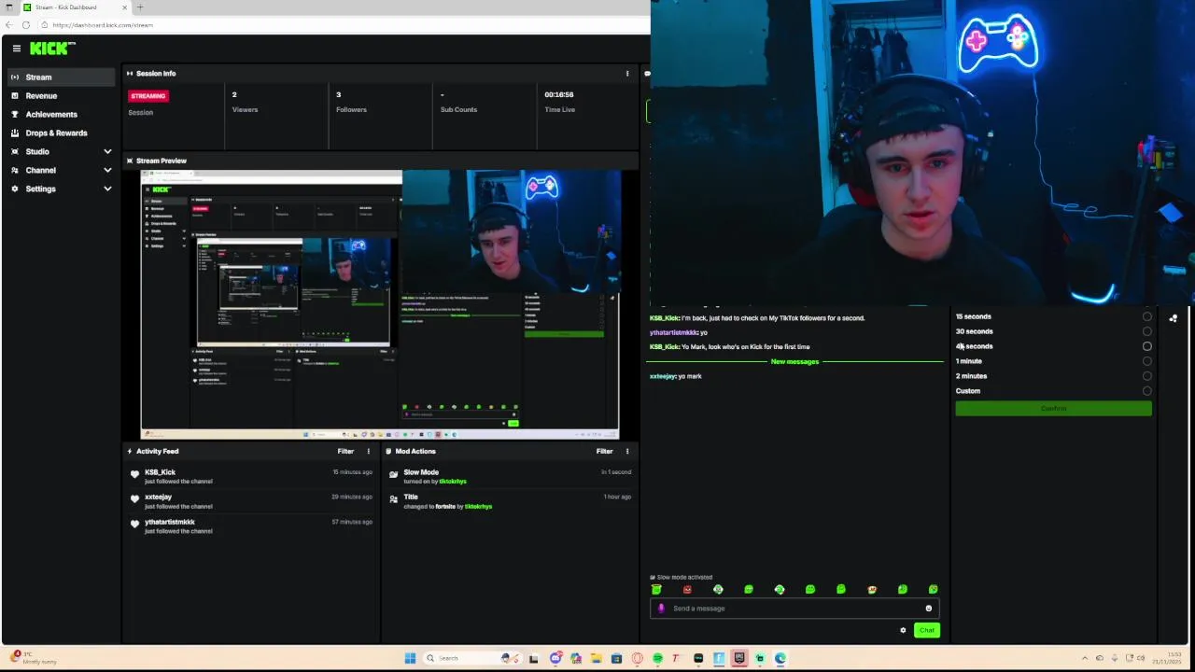Pick the red emote in chat bar

[687, 590]
